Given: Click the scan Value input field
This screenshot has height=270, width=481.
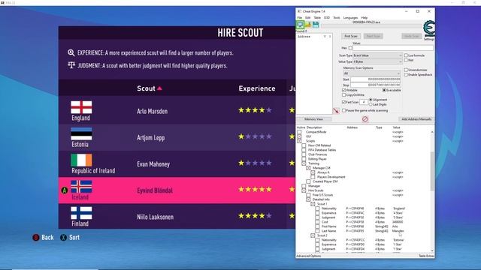Looking at the screenshot, I should click(x=393, y=48).
